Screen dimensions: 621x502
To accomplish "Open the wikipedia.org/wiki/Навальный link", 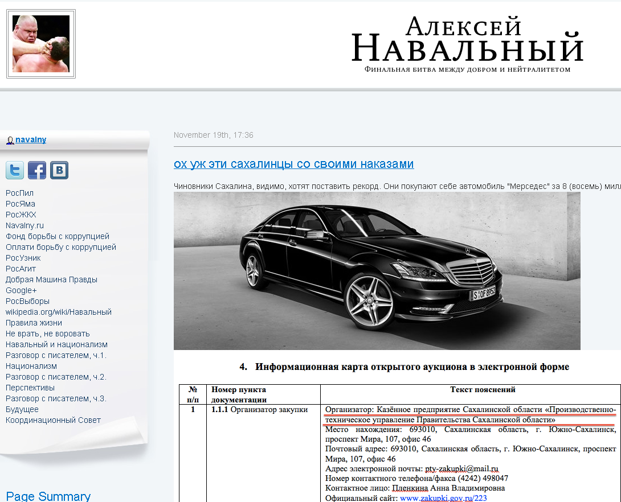I will [59, 312].
